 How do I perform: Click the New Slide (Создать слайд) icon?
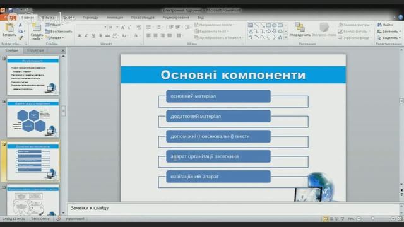tap(37, 27)
